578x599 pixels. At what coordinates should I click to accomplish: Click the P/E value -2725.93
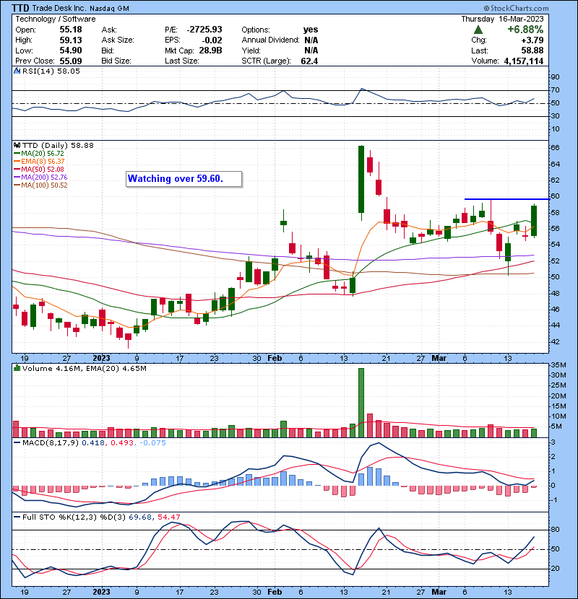coord(204,30)
